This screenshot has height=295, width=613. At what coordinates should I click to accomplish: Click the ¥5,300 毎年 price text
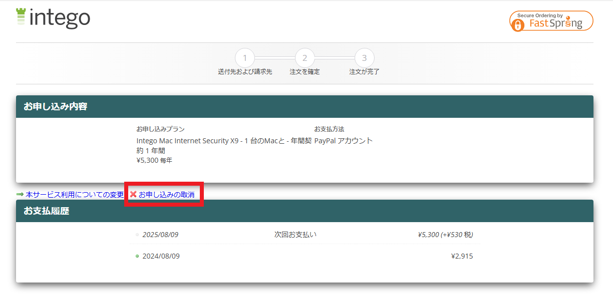pyautogui.click(x=154, y=160)
